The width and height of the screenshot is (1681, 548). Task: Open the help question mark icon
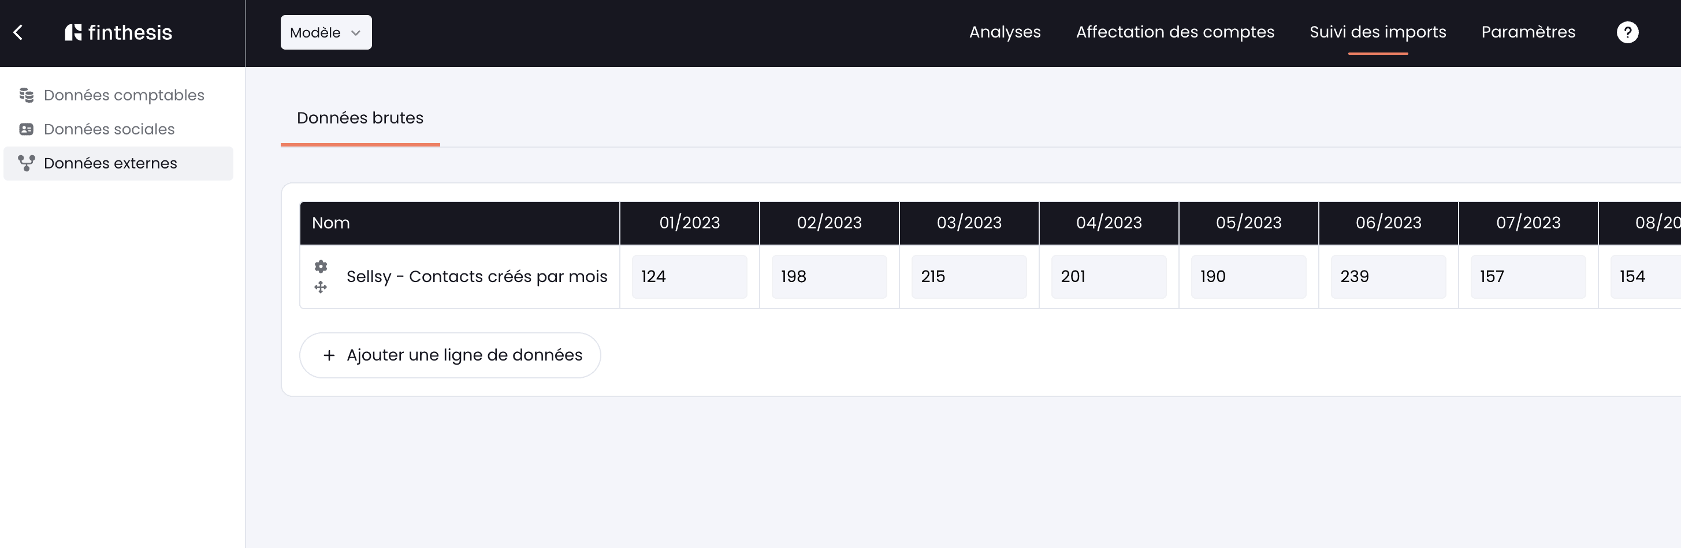(1627, 32)
